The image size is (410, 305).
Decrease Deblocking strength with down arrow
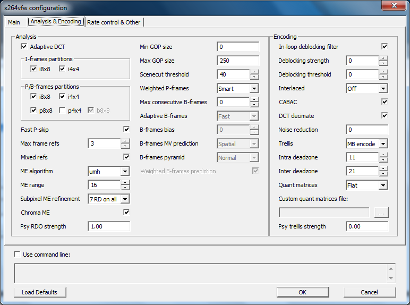click(383, 63)
